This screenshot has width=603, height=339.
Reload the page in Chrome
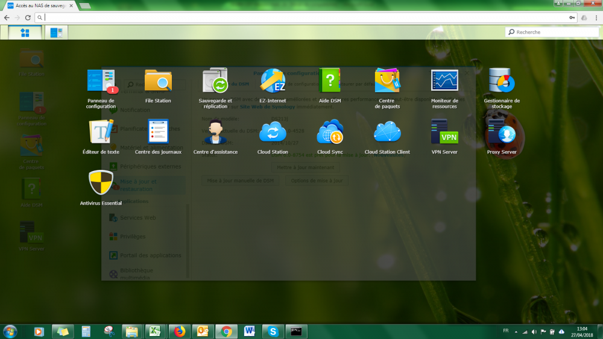(28, 17)
